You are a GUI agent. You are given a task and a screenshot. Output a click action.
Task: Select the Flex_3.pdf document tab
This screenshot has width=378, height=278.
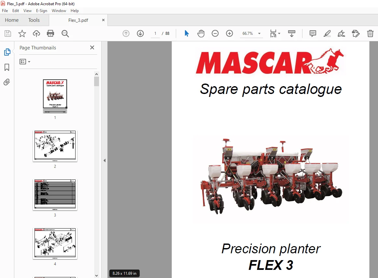(x=78, y=20)
